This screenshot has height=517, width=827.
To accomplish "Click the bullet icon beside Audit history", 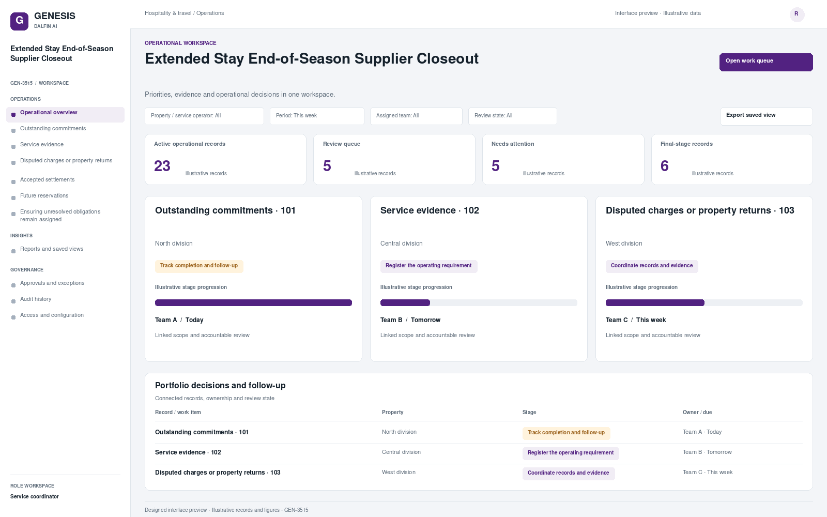I will [13, 301].
